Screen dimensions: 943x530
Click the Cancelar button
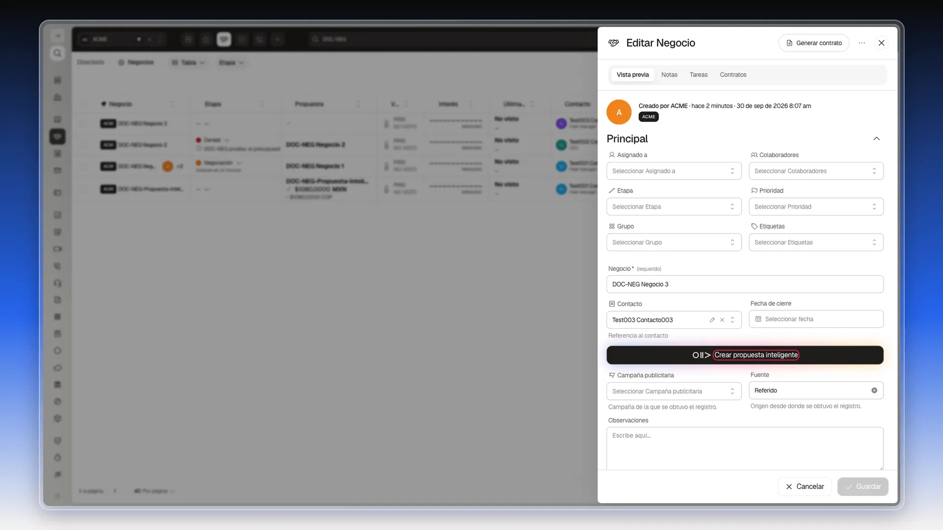804,487
